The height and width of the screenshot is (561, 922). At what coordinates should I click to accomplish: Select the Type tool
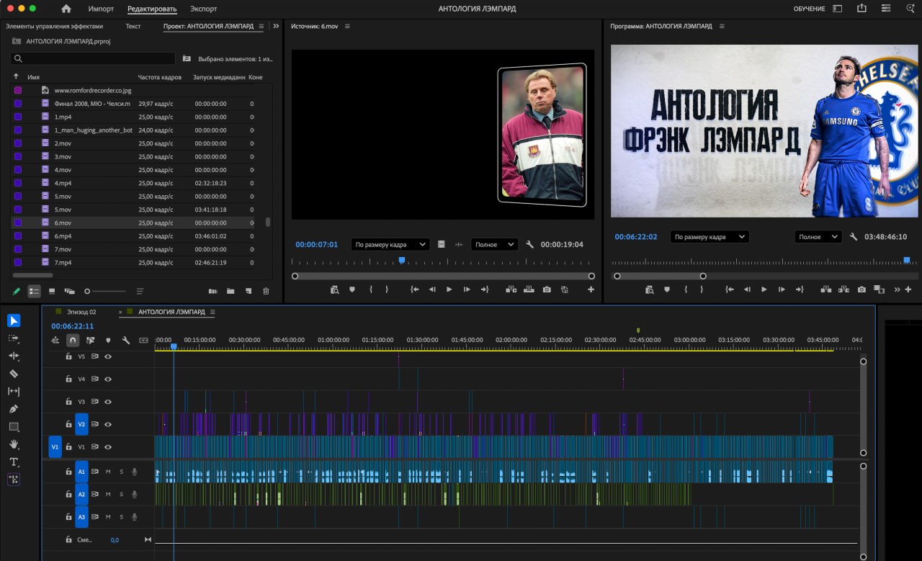click(14, 462)
